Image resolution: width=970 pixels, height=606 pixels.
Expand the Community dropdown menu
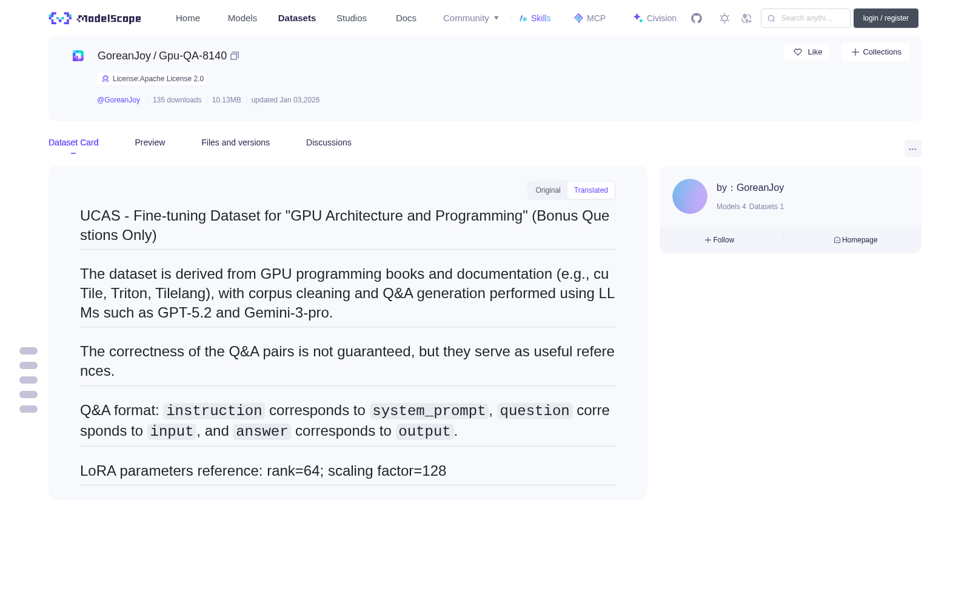(x=471, y=18)
